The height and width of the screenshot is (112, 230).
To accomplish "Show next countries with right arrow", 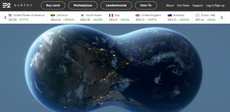I will (222, 17).
